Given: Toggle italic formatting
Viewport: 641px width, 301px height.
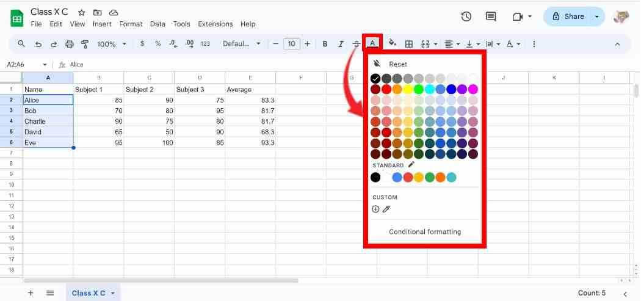Looking at the screenshot, I should coord(341,44).
